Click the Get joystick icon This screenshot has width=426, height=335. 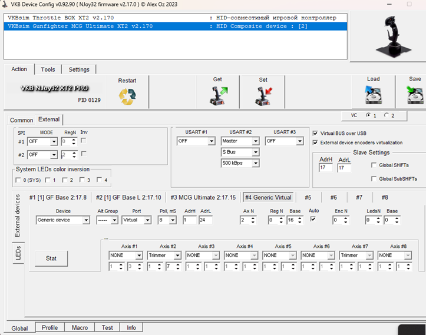(219, 95)
